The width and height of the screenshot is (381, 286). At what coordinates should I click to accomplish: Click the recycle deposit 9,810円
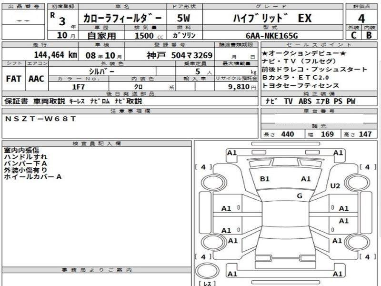point(242,87)
